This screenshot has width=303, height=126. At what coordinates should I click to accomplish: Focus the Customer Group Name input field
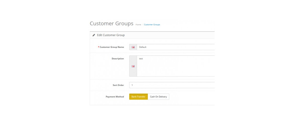176,47
